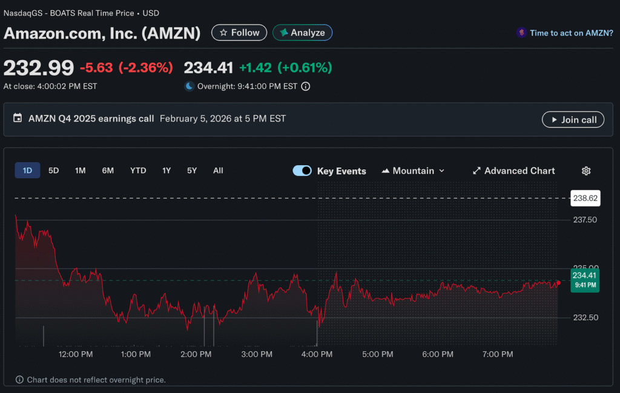The width and height of the screenshot is (620, 393).
Task: Open chart settings gear icon
Action: pyautogui.click(x=585, y=171)
